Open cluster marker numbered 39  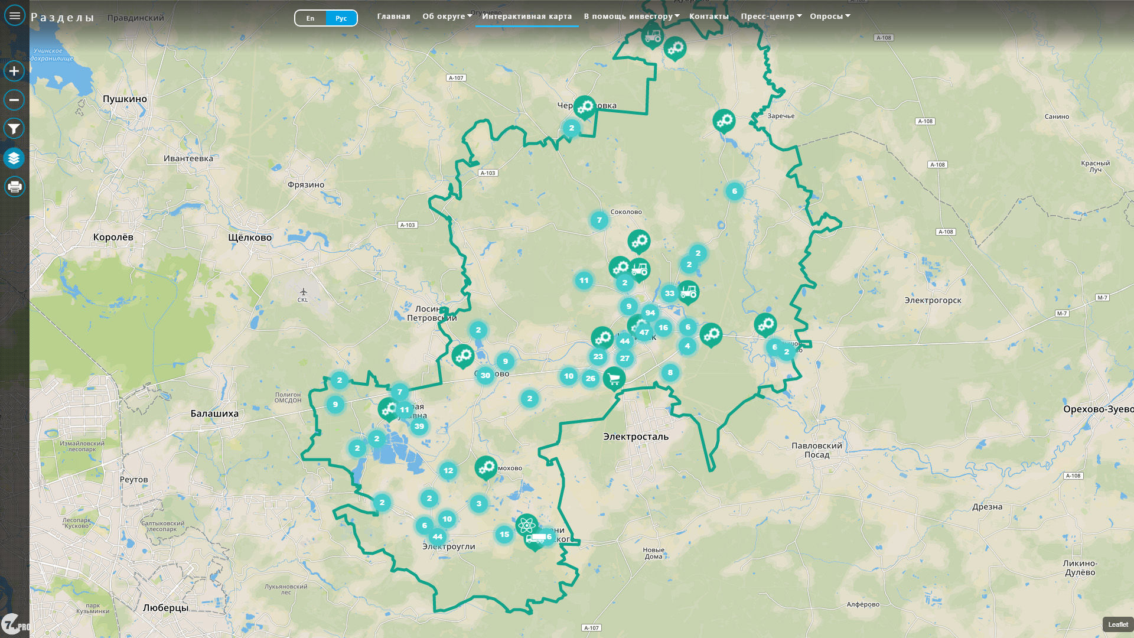pos(419,427)
